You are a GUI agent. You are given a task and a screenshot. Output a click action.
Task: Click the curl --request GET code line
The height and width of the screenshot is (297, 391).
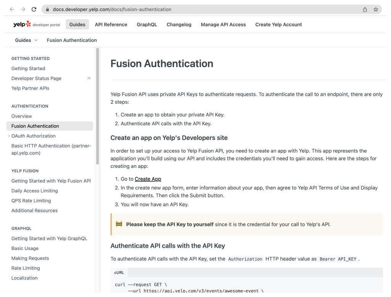point(141,284)
